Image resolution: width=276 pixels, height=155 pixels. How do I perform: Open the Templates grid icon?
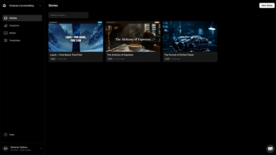[x=6, y=40]
